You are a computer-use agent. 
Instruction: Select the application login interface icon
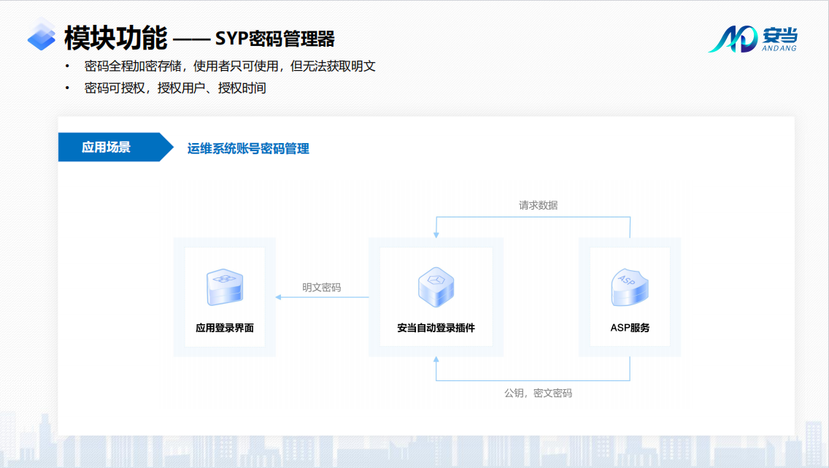pyautogui.click(x=225, y=287)
